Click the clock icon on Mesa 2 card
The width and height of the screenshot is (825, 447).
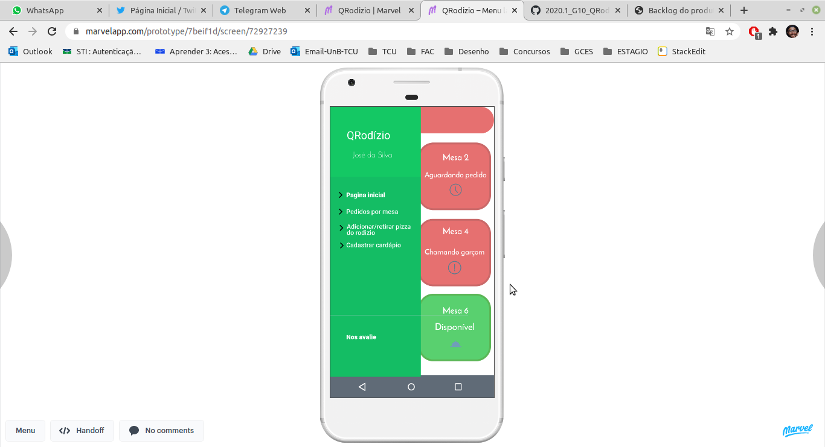coord(455,190)
